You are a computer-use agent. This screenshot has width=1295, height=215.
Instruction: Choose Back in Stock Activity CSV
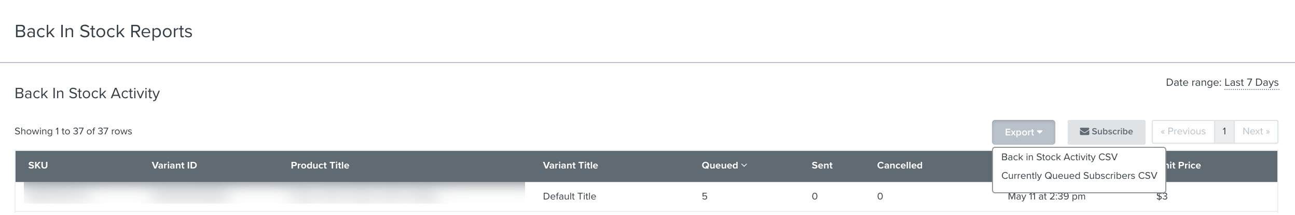point(1059,157)
